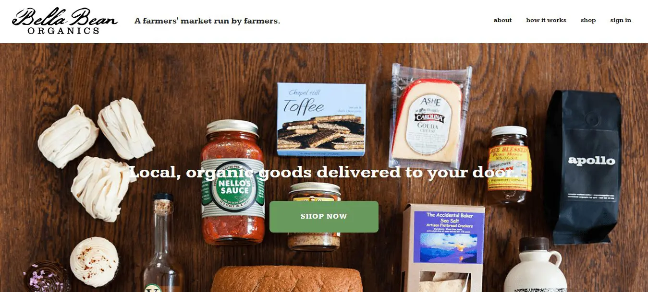Click the sign in link
Viewport: 648px width, 292px height.
click(x=621, y=20)
